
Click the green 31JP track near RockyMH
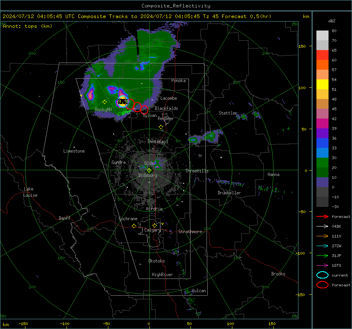point(124,113)
